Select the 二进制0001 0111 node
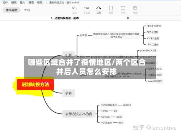 click(109, 105)
